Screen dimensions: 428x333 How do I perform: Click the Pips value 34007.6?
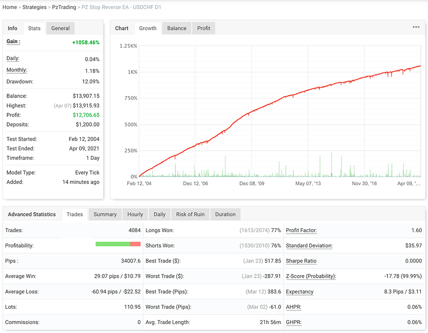point(131,261)
